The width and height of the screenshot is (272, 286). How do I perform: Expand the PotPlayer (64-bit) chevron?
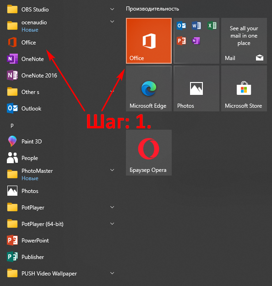click(x=112, y=224)
